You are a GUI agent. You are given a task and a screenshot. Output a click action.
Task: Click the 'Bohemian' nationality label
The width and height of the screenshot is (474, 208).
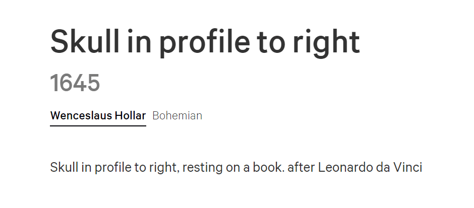[177, 116]
